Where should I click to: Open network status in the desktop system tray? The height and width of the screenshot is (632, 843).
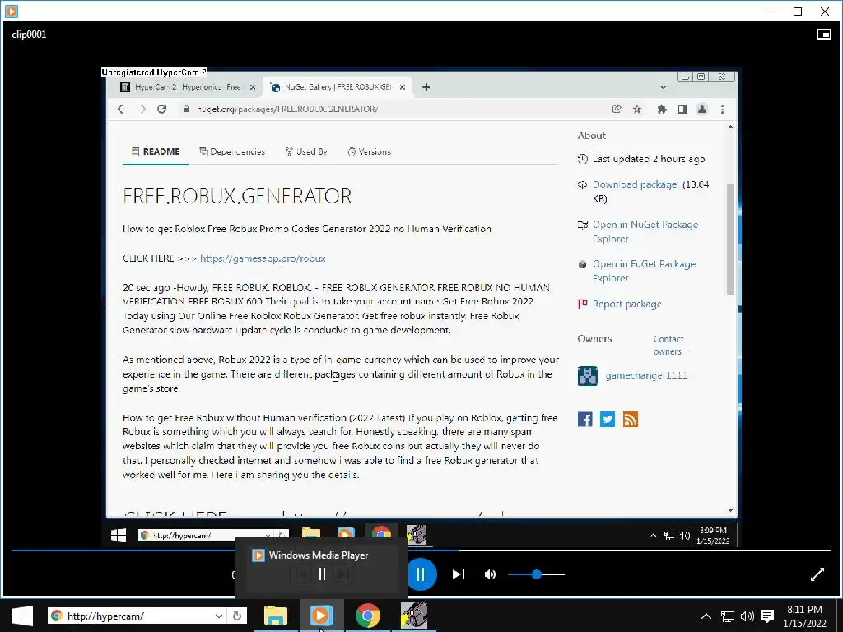pyautogui.click(x=728, y=616)
